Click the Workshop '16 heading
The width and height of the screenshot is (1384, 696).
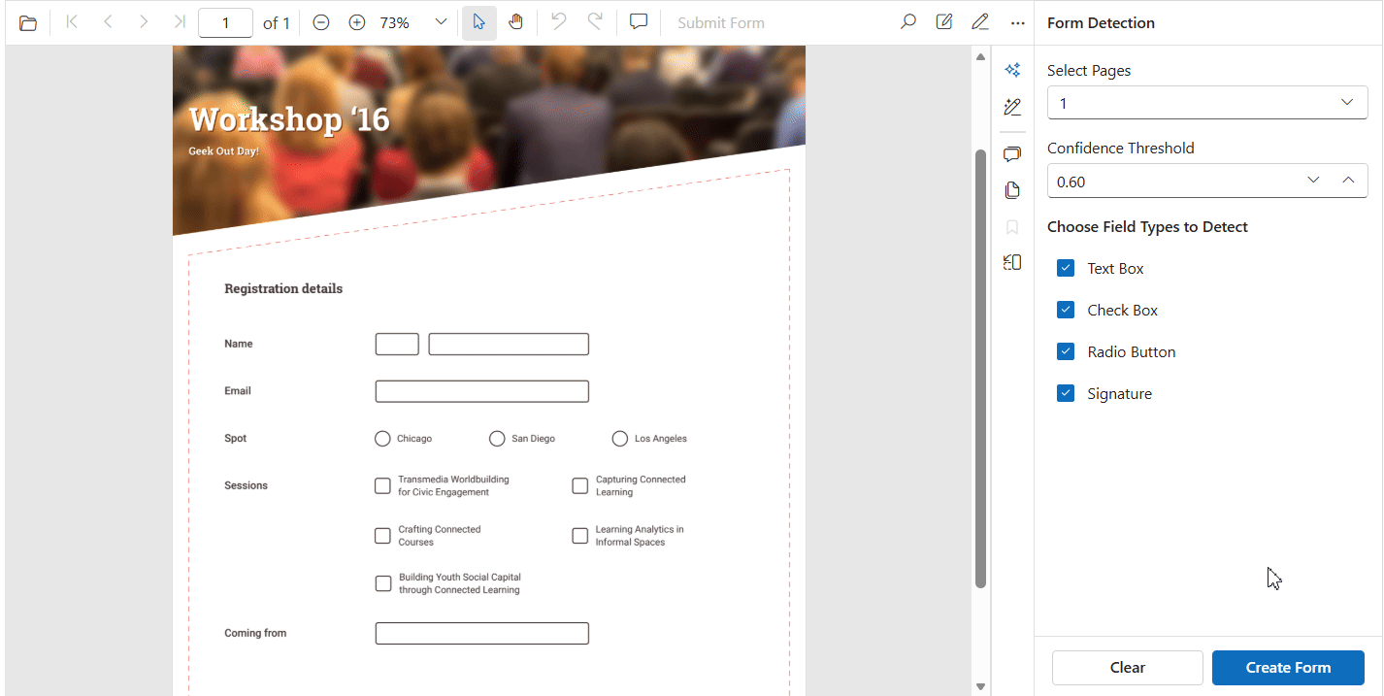click(289, 119)
